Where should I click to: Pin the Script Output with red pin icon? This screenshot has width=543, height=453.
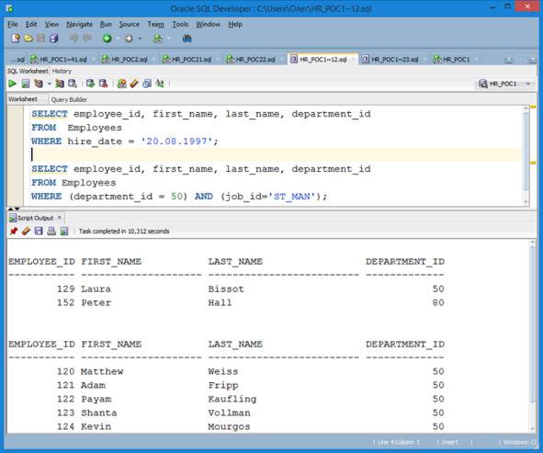14,231
